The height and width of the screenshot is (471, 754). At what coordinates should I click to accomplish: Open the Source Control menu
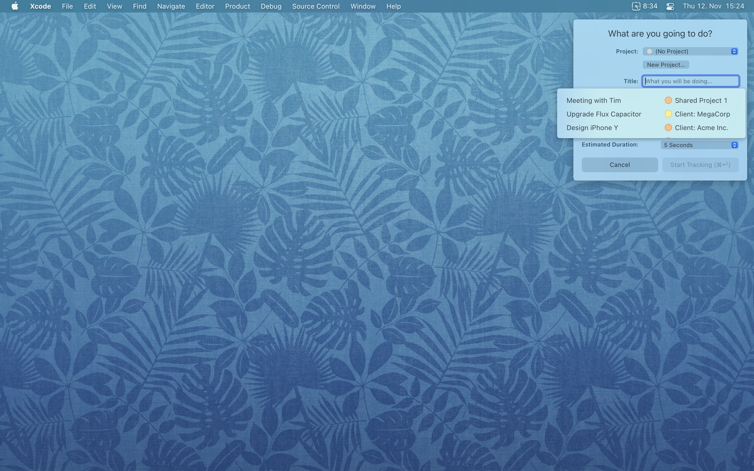pos(316,6)
